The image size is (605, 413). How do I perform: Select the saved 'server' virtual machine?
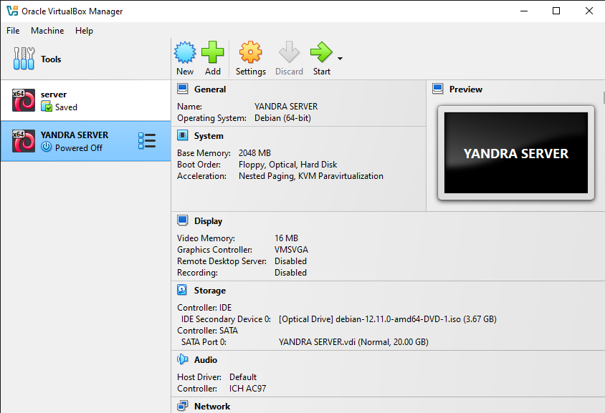(x=85, y=100)
